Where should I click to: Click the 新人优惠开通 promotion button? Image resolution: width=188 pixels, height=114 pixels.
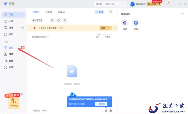tap(154, 4)
